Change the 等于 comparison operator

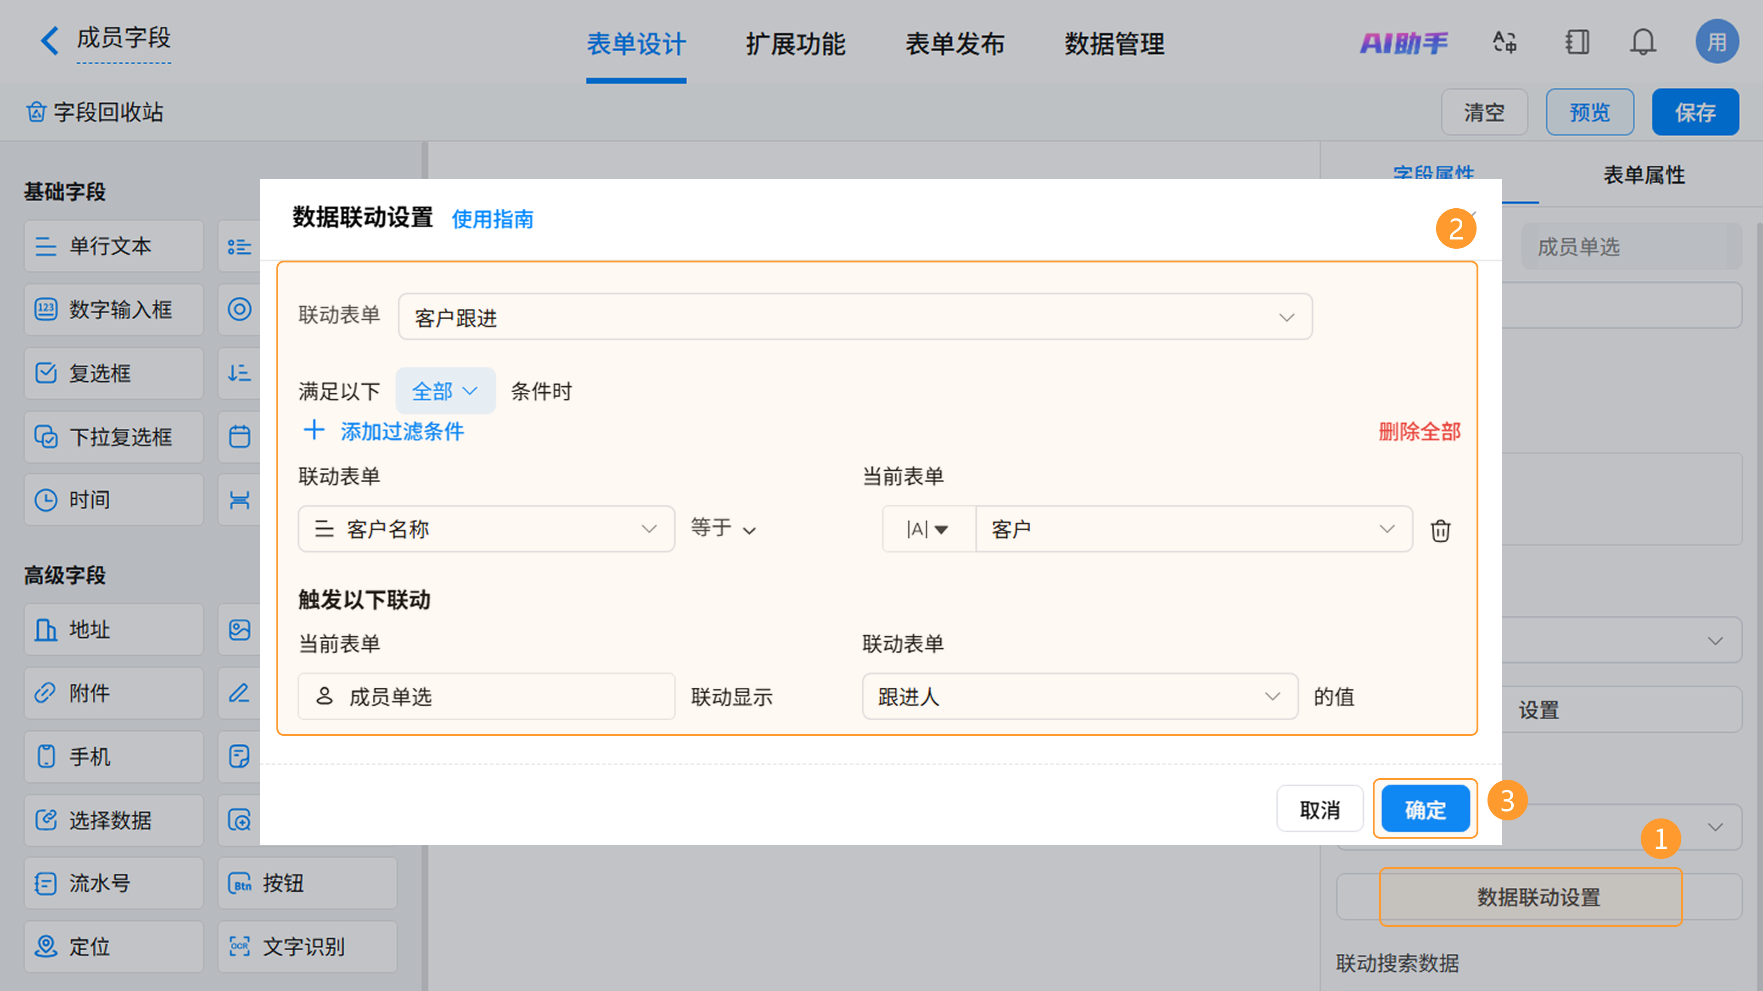pos(723,528)
